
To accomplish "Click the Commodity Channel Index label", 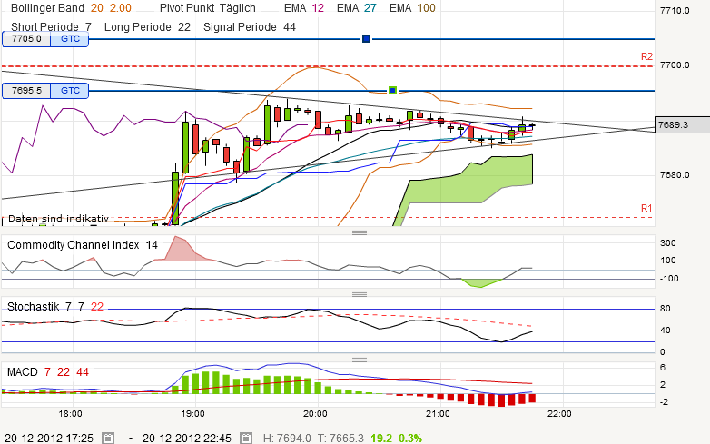I will pos(74,245).
